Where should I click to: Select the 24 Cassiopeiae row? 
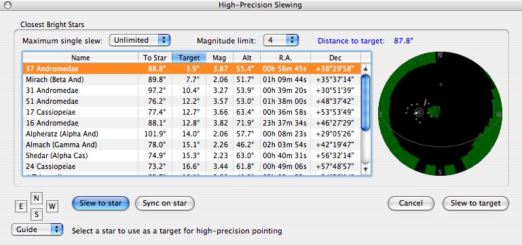click(191, 166)
